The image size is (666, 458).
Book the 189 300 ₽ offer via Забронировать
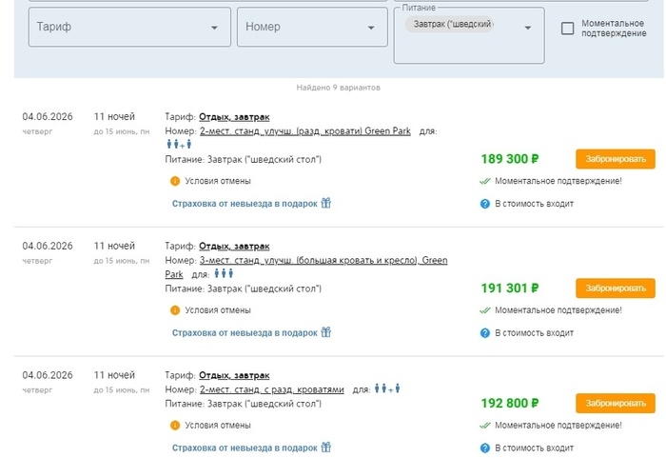(x=615, y=159)
